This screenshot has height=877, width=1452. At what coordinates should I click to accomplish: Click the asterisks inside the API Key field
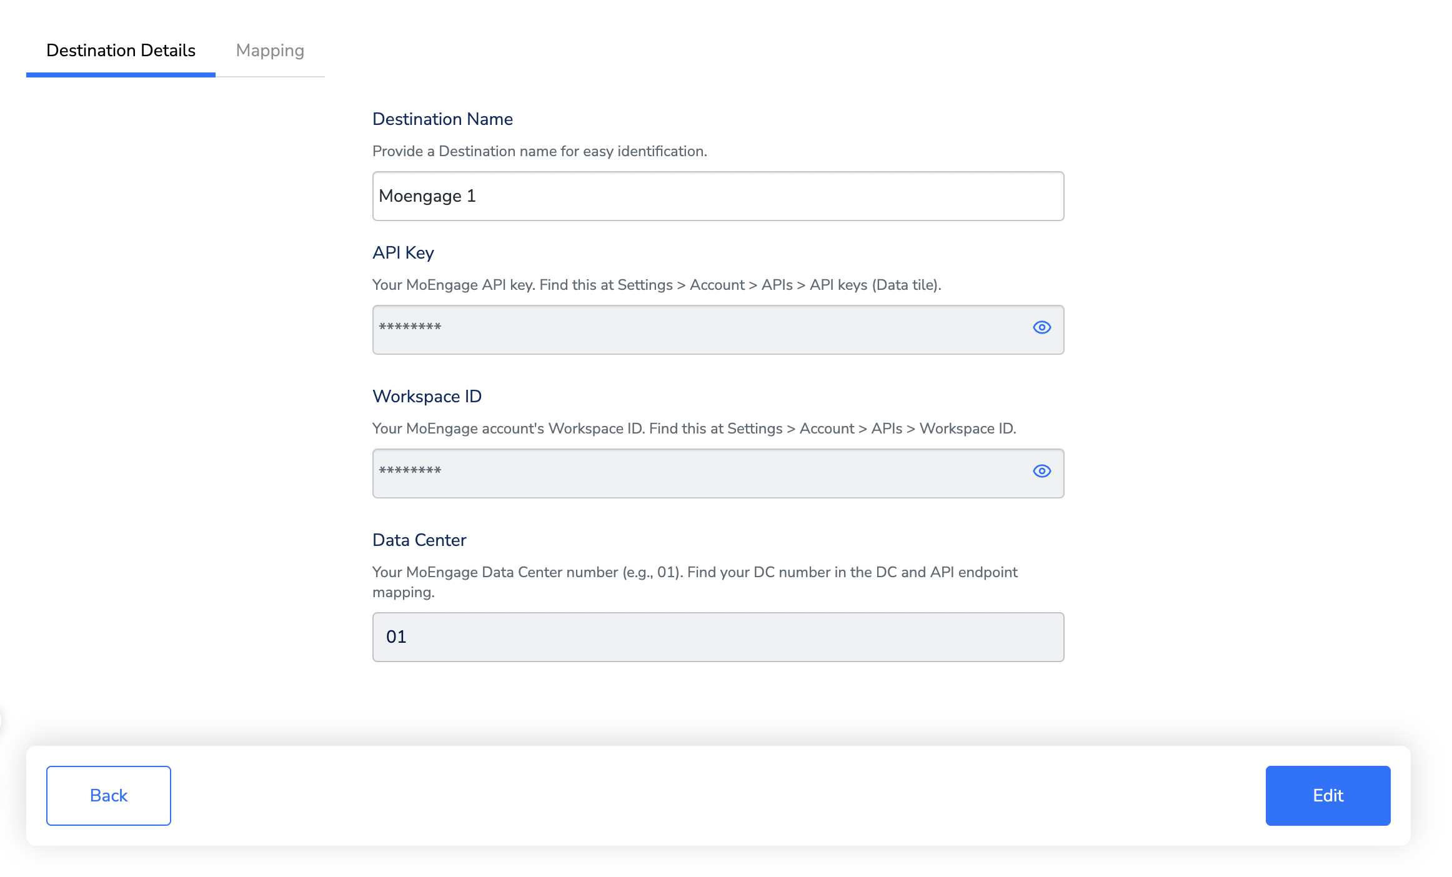click(x=410, y=327)
